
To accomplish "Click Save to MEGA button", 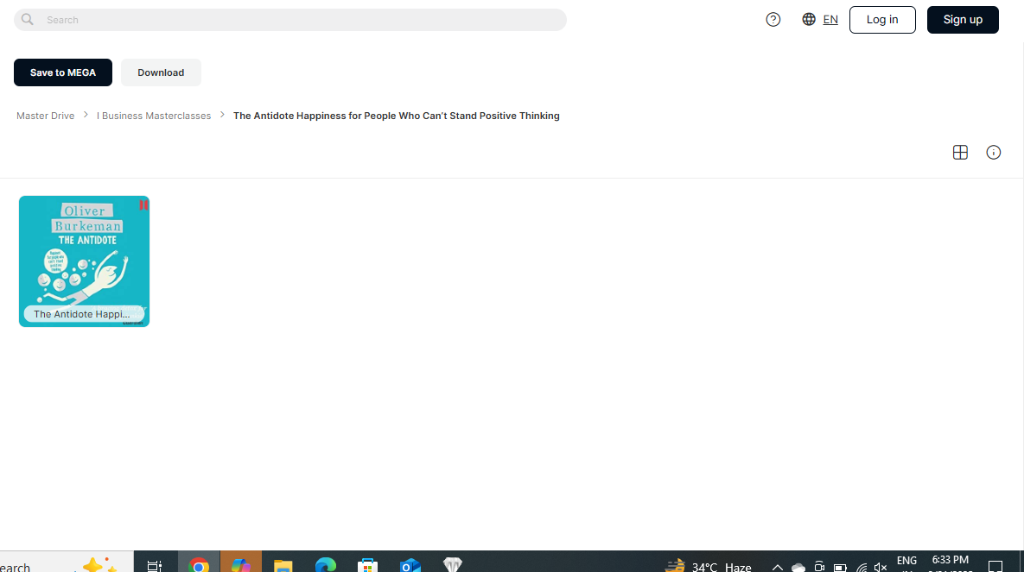I will coord(63,72).
